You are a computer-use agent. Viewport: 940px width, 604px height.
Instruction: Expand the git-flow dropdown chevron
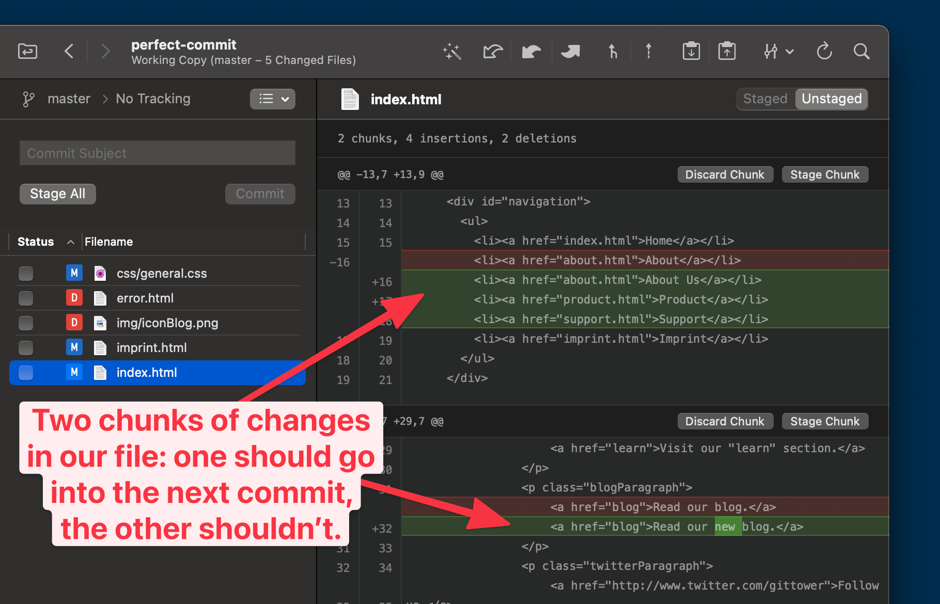790,52
